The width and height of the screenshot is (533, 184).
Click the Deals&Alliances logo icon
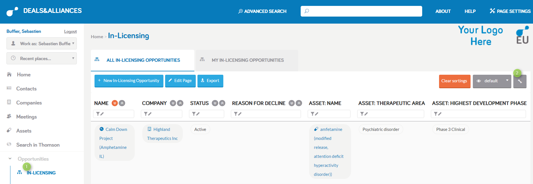click(12, 12)
